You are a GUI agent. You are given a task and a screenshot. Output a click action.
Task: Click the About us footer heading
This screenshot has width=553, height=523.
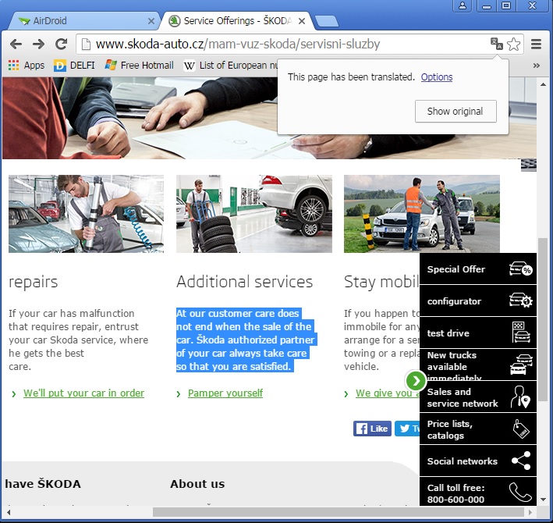pyautogui.click(x=197, y=484)
